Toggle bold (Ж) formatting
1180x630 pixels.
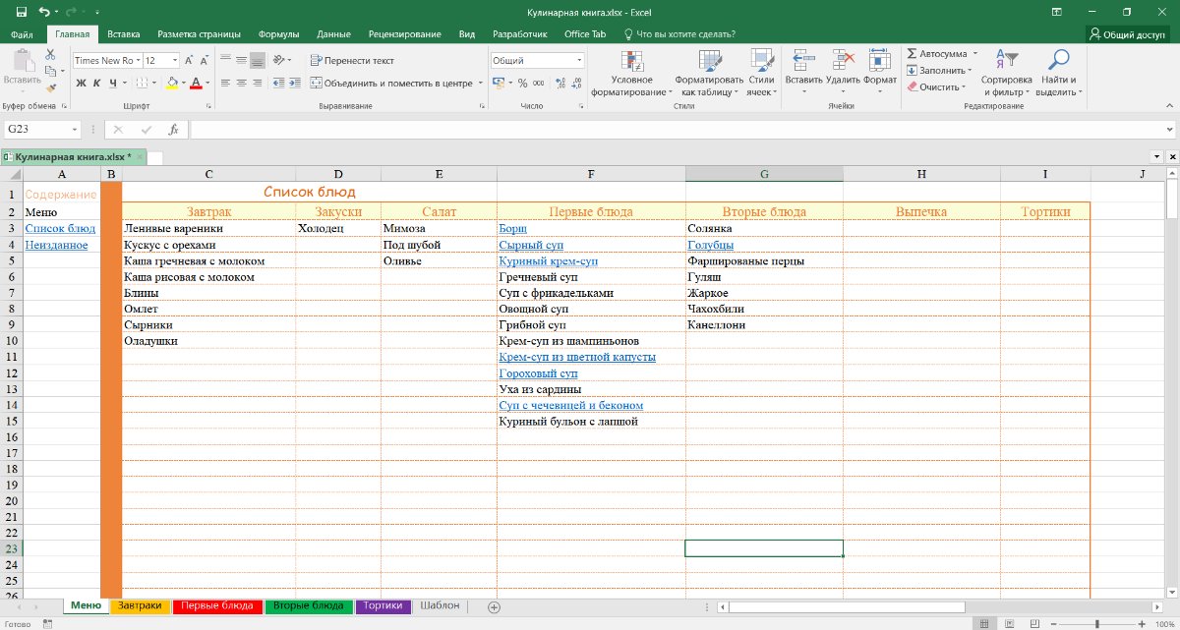click(82, 84)
